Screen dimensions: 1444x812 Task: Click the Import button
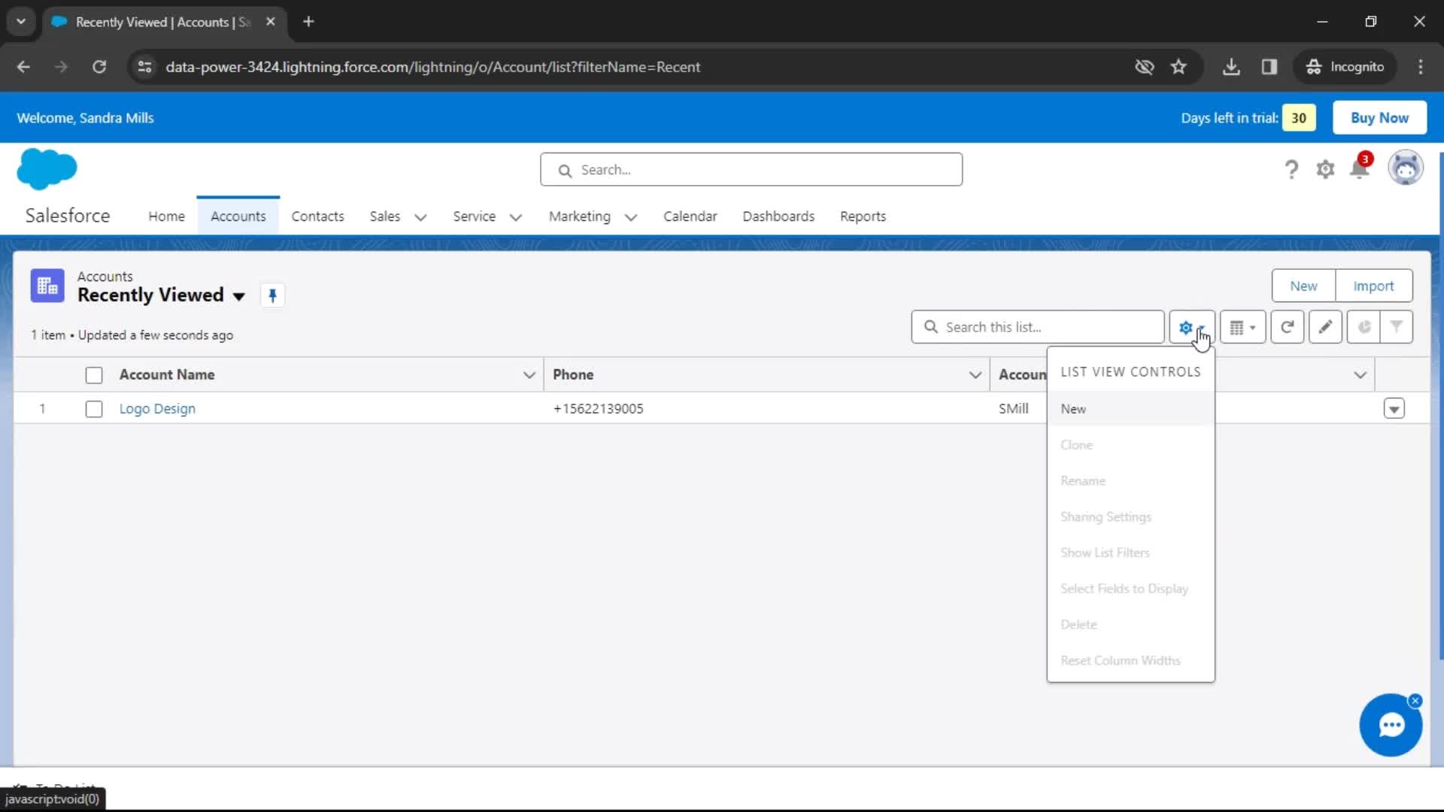tap(1373, 286)
